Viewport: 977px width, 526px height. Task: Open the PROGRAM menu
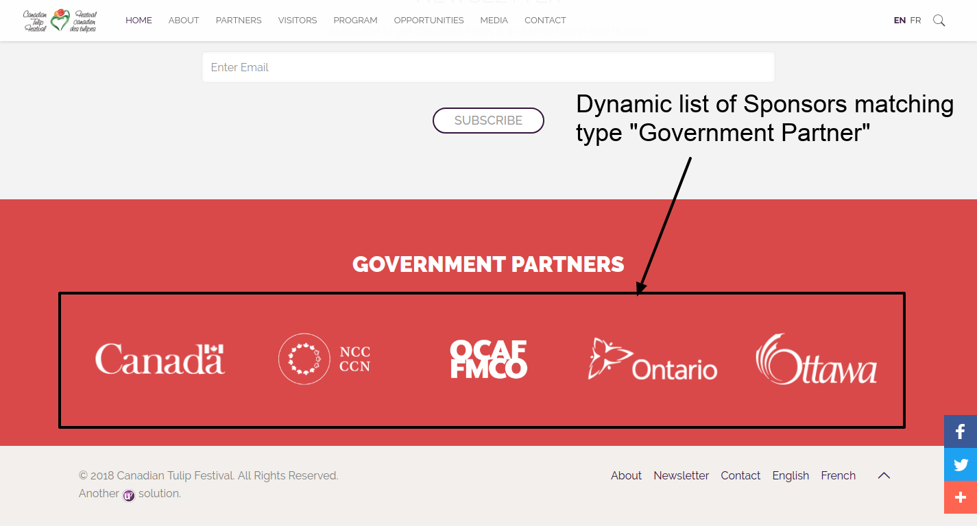355,21
